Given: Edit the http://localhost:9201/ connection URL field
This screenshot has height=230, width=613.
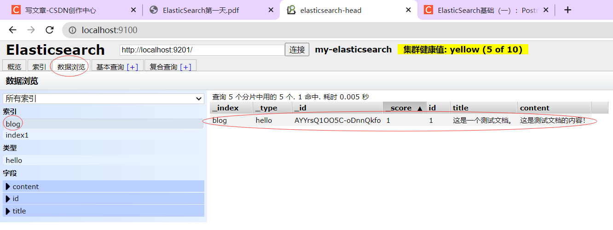Looking at the screenshot, I should coord(202,50).
